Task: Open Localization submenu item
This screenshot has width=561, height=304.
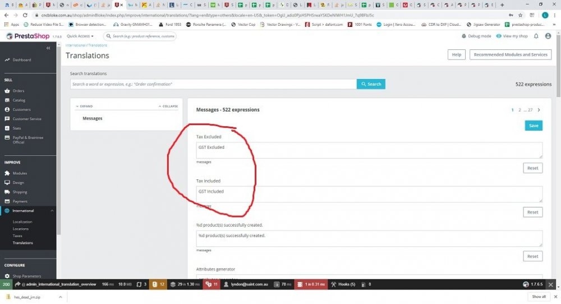Action: tap(22, 222)
